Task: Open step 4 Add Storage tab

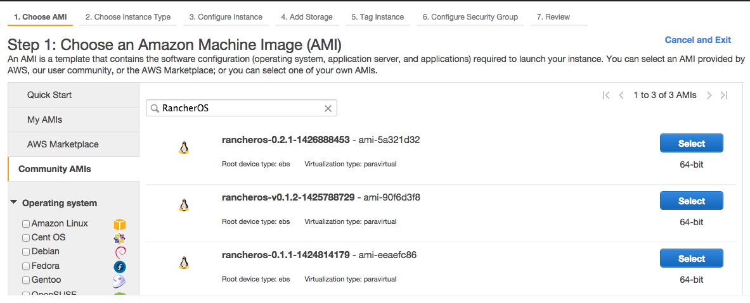Action: (x=307, y=17)
